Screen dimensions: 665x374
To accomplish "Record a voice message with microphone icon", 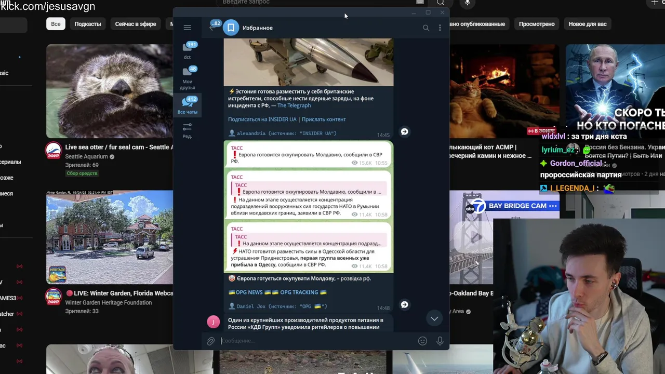I will pyautogui.click(x=440, y=341).
